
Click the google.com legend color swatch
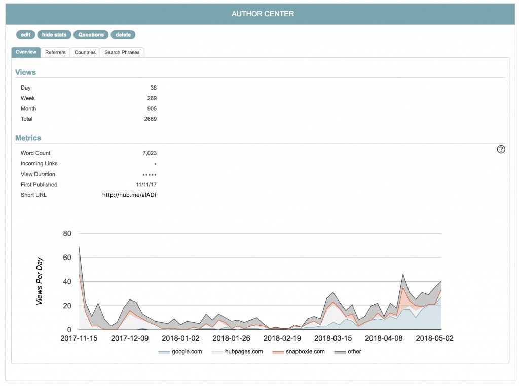(x=164, y=352)
